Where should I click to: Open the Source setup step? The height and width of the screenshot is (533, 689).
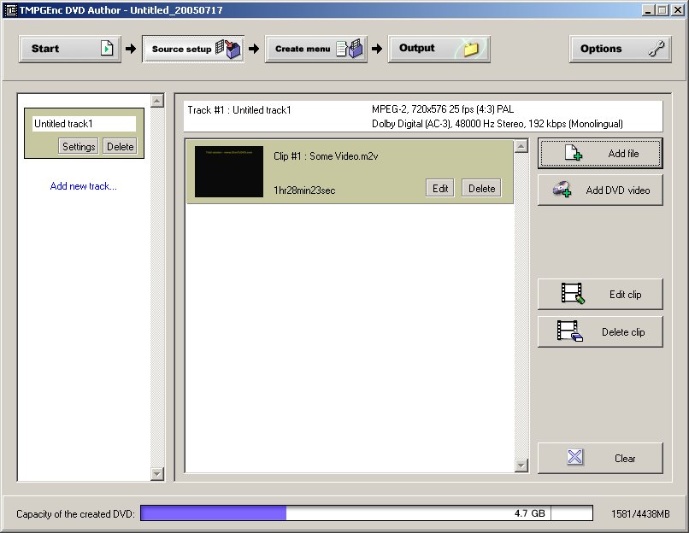point(193,49)
